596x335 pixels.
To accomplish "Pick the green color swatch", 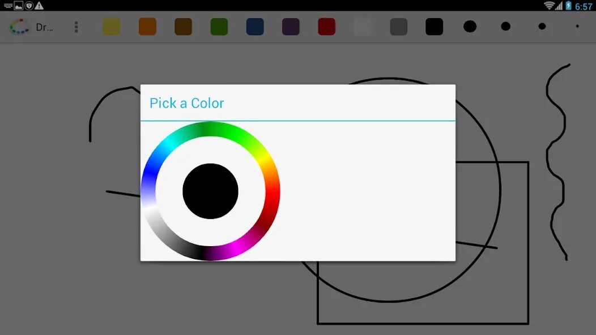I will coord(219,27).
